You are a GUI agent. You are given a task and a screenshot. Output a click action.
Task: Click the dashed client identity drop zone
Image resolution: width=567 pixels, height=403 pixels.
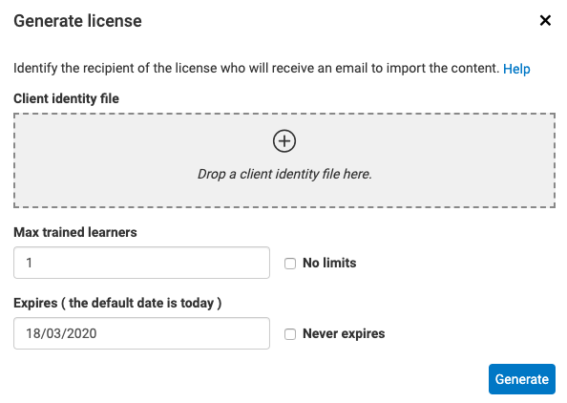pyautogui.click(x=284, y=160)
